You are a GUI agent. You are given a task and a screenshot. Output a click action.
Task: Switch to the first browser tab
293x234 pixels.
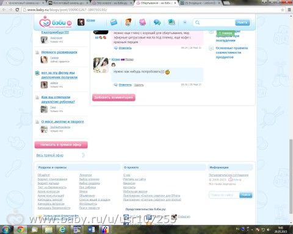(24, 3)
